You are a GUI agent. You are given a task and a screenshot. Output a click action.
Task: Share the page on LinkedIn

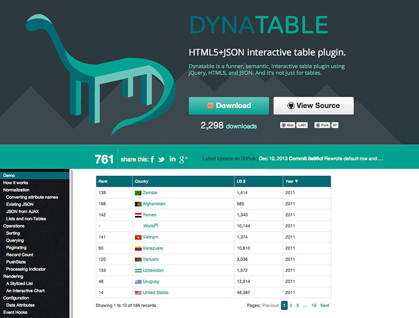172,158
